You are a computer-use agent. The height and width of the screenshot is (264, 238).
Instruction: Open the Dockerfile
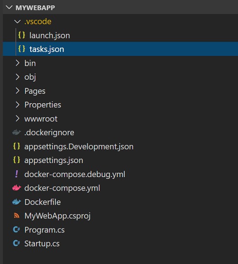click(42, 202)
